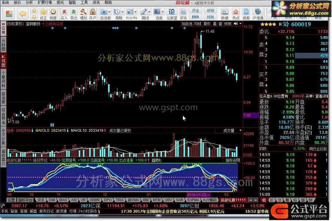
Task: Expand the 自选股 dropdown arrow
Action: 110,12
